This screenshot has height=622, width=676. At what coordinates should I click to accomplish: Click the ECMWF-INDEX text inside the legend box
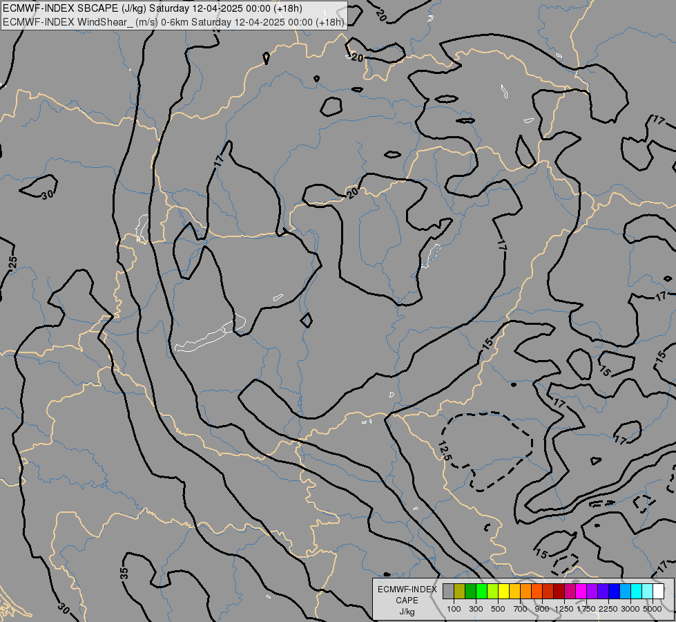[x=407, y=590]
